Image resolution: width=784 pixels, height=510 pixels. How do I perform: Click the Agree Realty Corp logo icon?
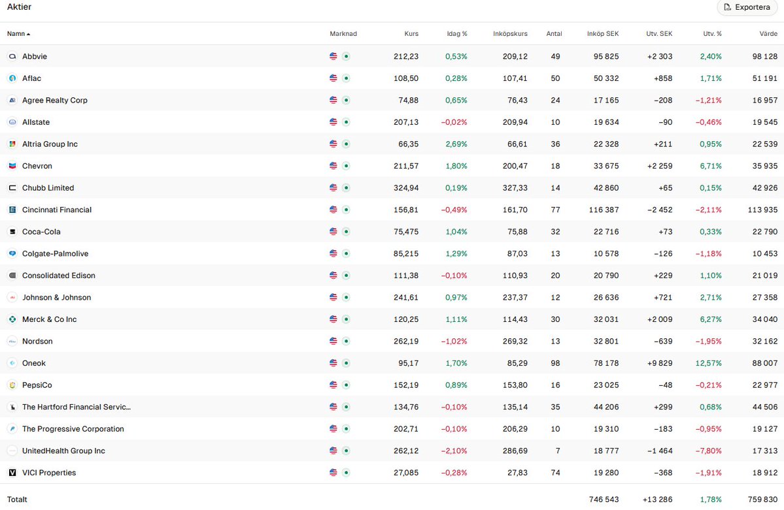coord(12,101)
